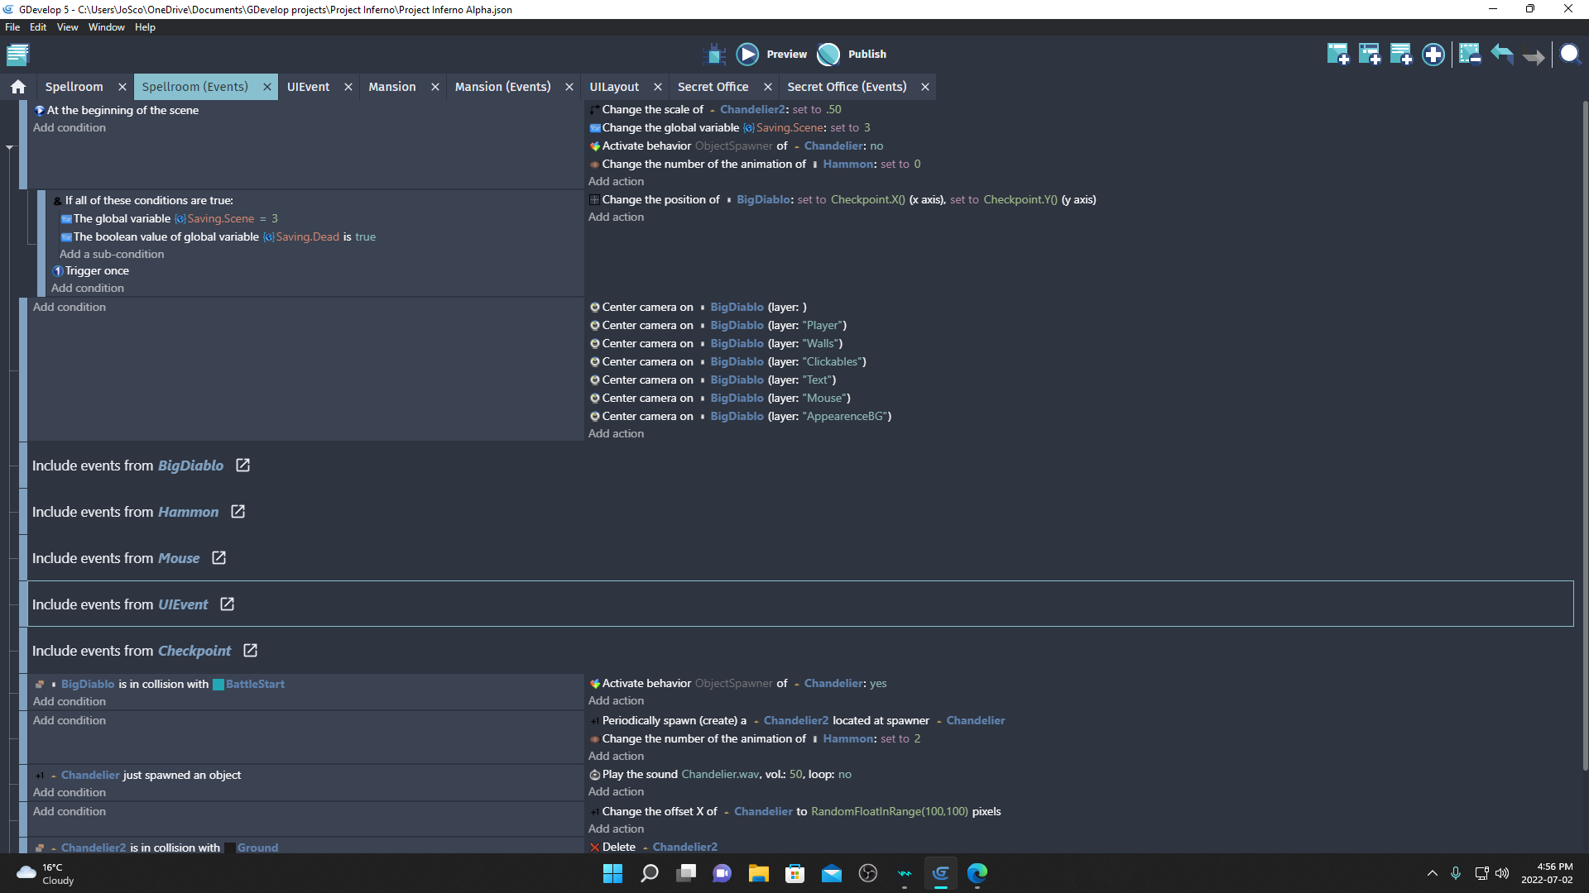Add a new standard event

[1338, 54]
